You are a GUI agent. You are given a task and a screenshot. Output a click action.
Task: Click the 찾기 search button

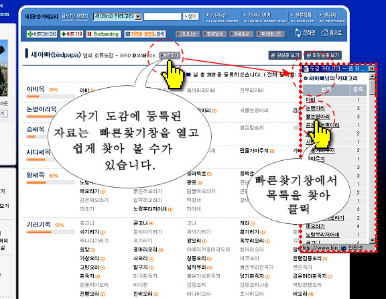point(191,17)
